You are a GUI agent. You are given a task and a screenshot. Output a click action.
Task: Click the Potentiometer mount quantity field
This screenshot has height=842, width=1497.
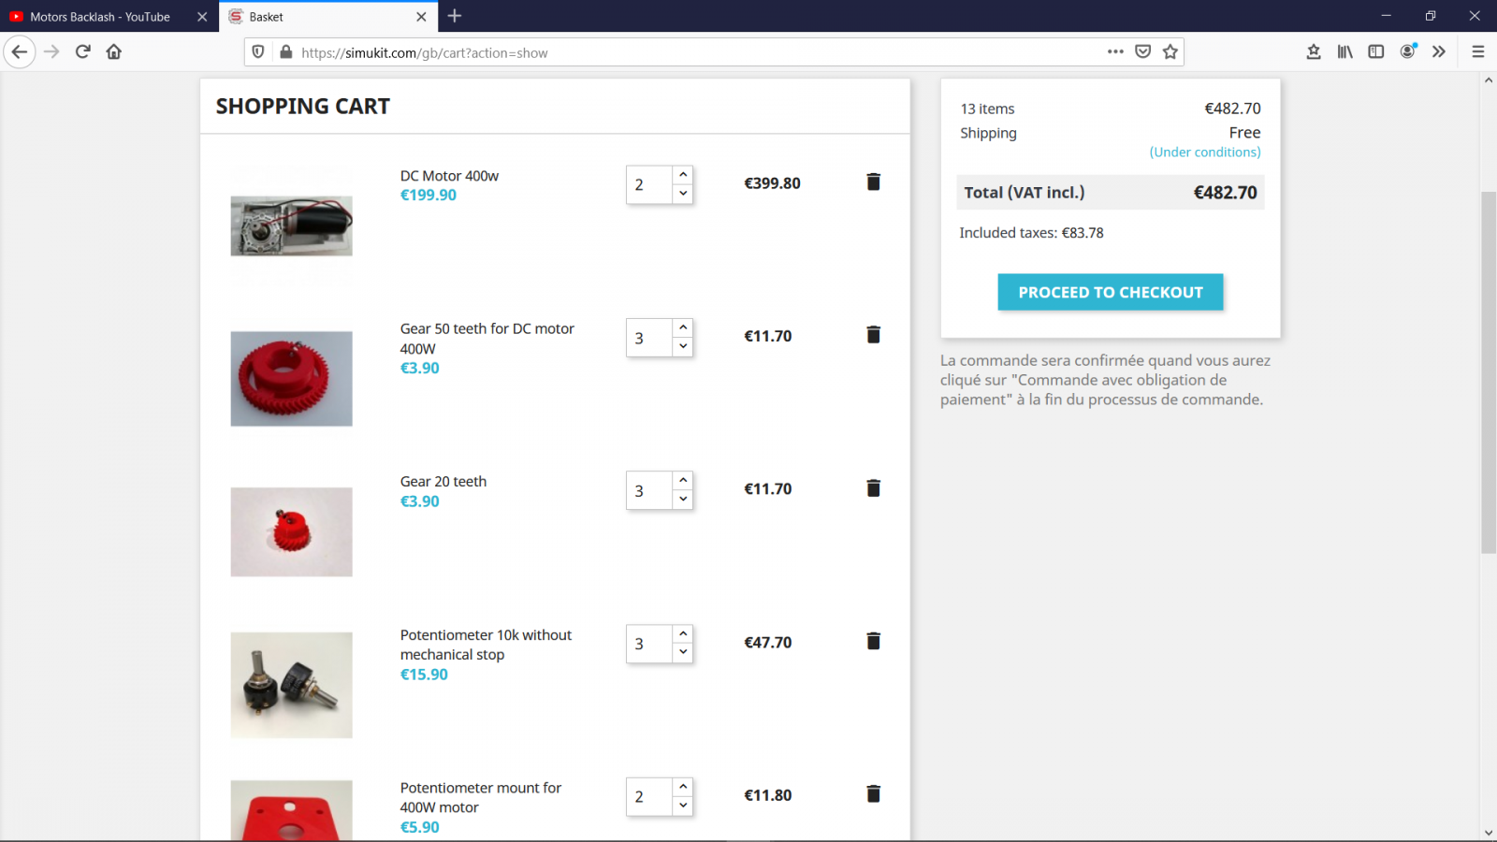(x=649, y=797)
